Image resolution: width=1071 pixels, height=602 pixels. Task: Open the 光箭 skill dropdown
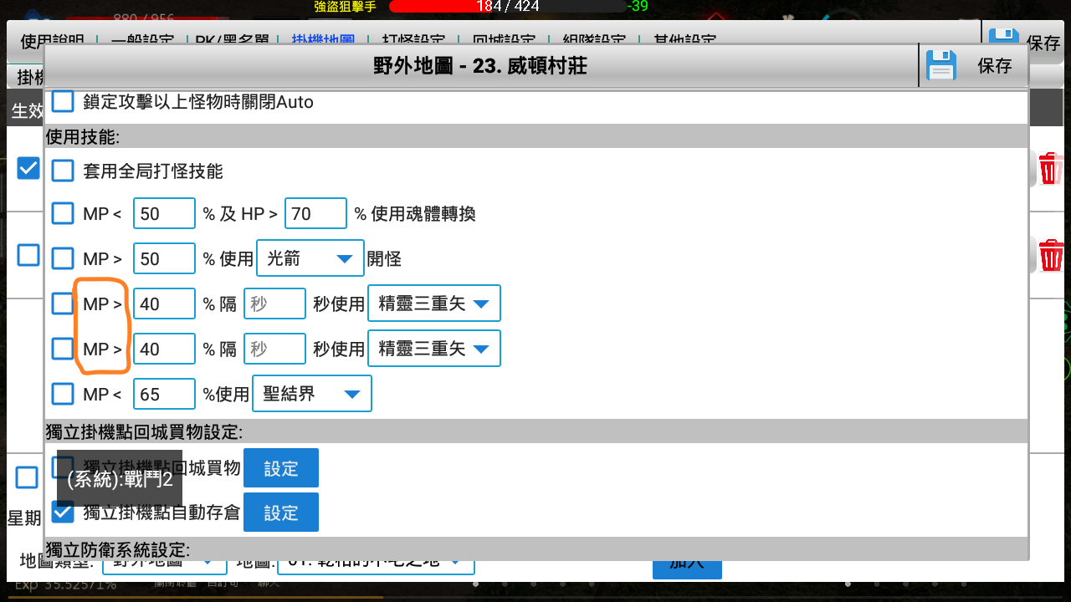pyautogui.click(x=310, y=258)
